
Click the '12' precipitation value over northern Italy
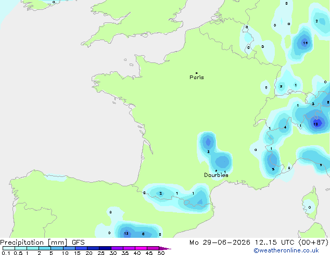coord(315,124)
